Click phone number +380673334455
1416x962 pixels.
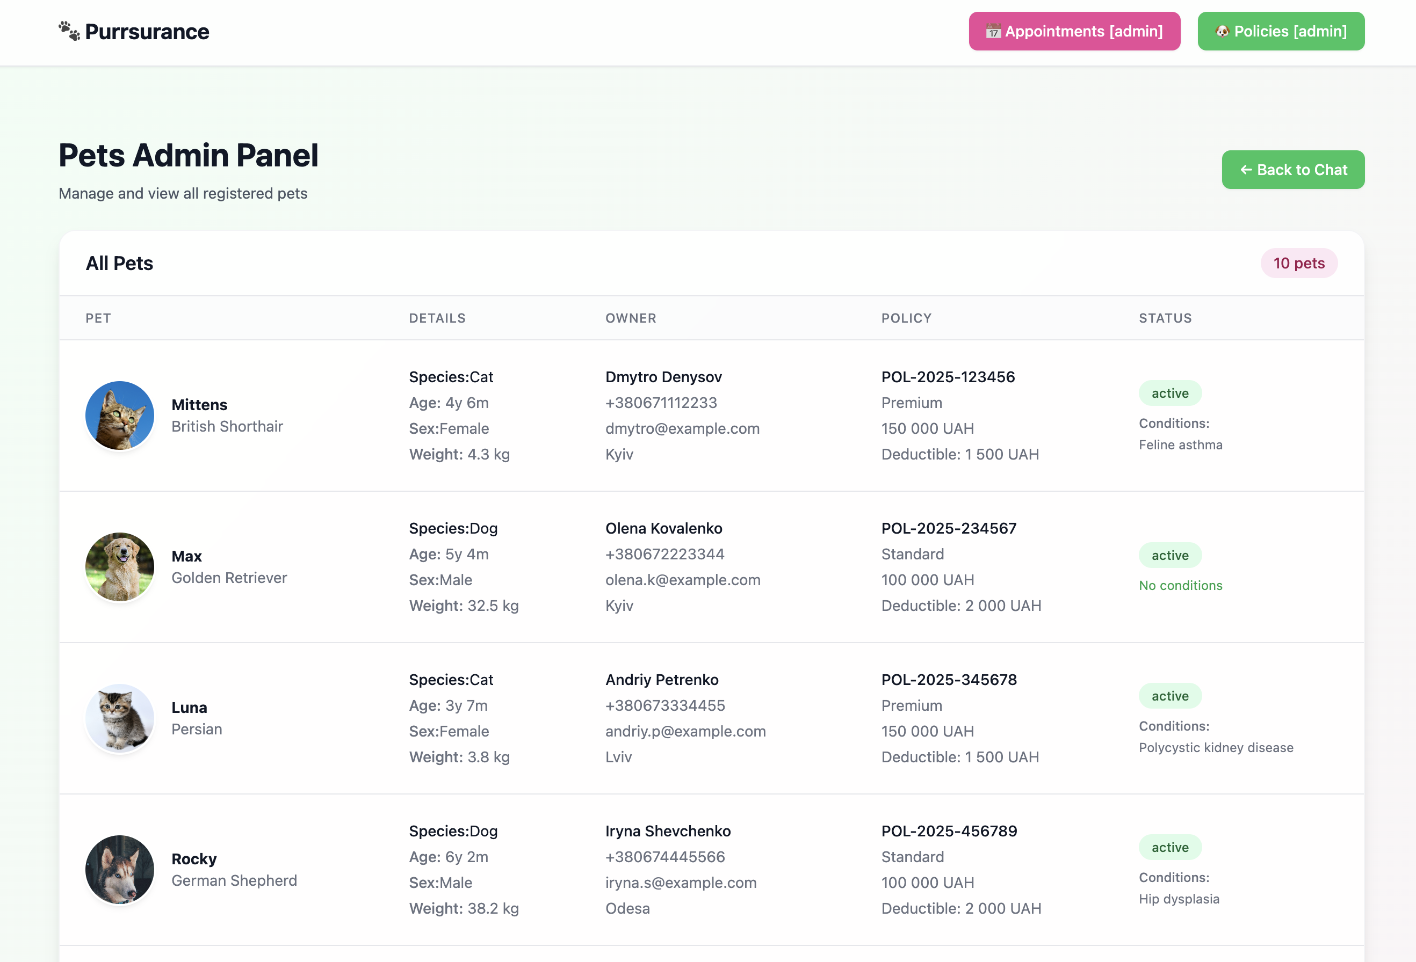pos(664,706)
